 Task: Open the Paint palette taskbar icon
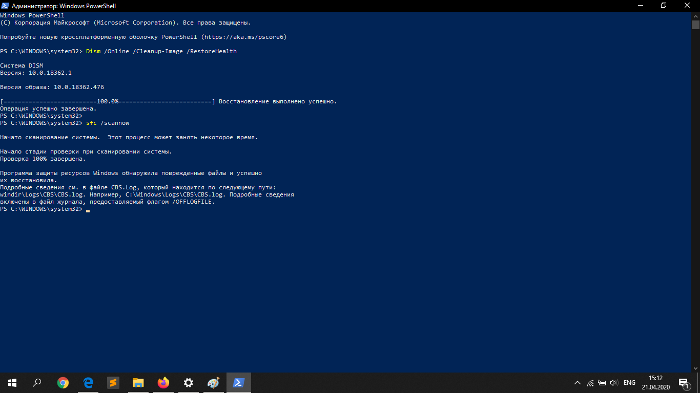tap(213, 382)
